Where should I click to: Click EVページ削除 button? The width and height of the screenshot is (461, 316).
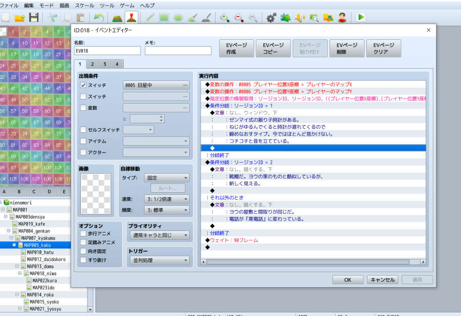[347, 48]
